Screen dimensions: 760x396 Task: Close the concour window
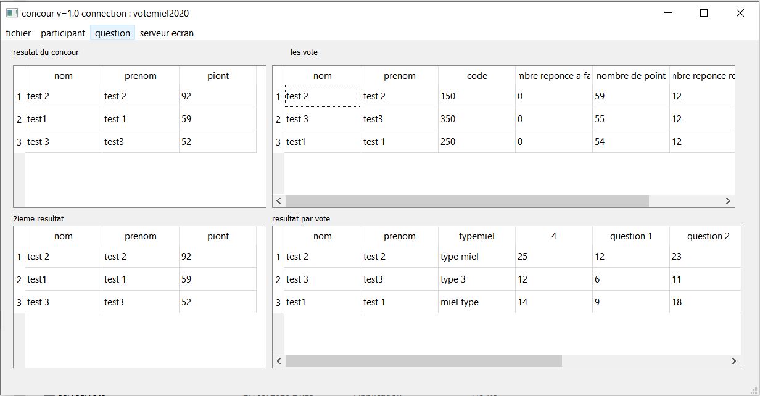pos(740,13)
